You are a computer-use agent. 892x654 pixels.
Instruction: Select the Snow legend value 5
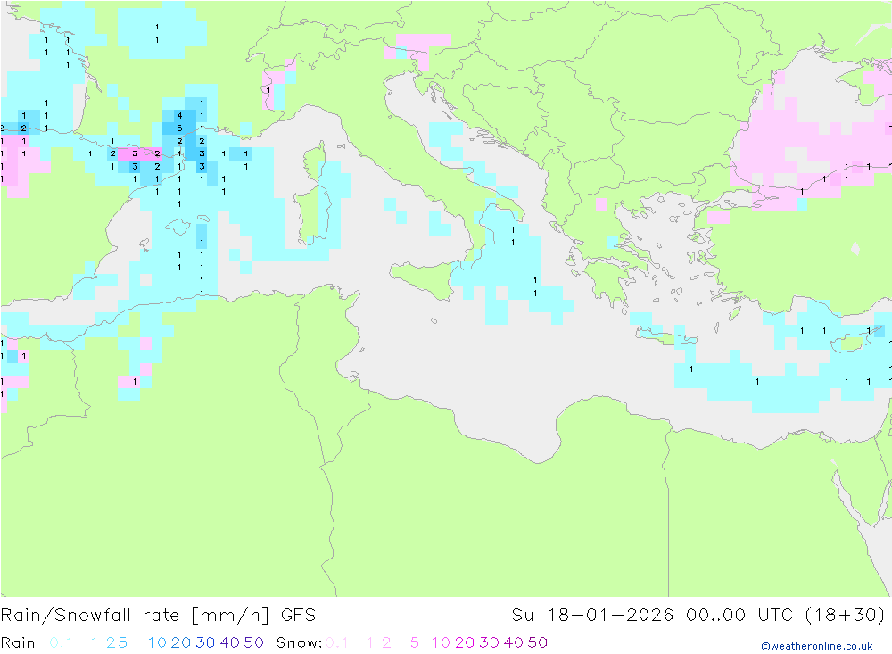click(415, 642)
